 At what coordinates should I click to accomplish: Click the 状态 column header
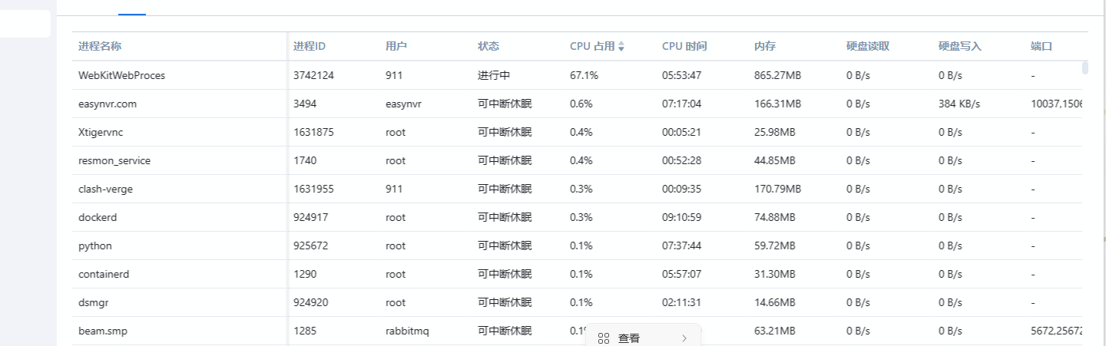click(x=488, y=46)
